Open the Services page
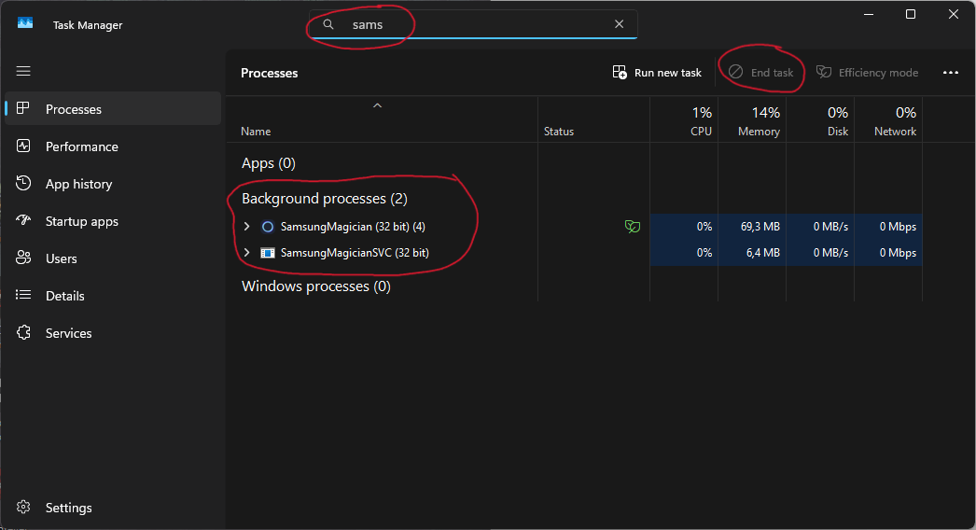 coord(113,333)
